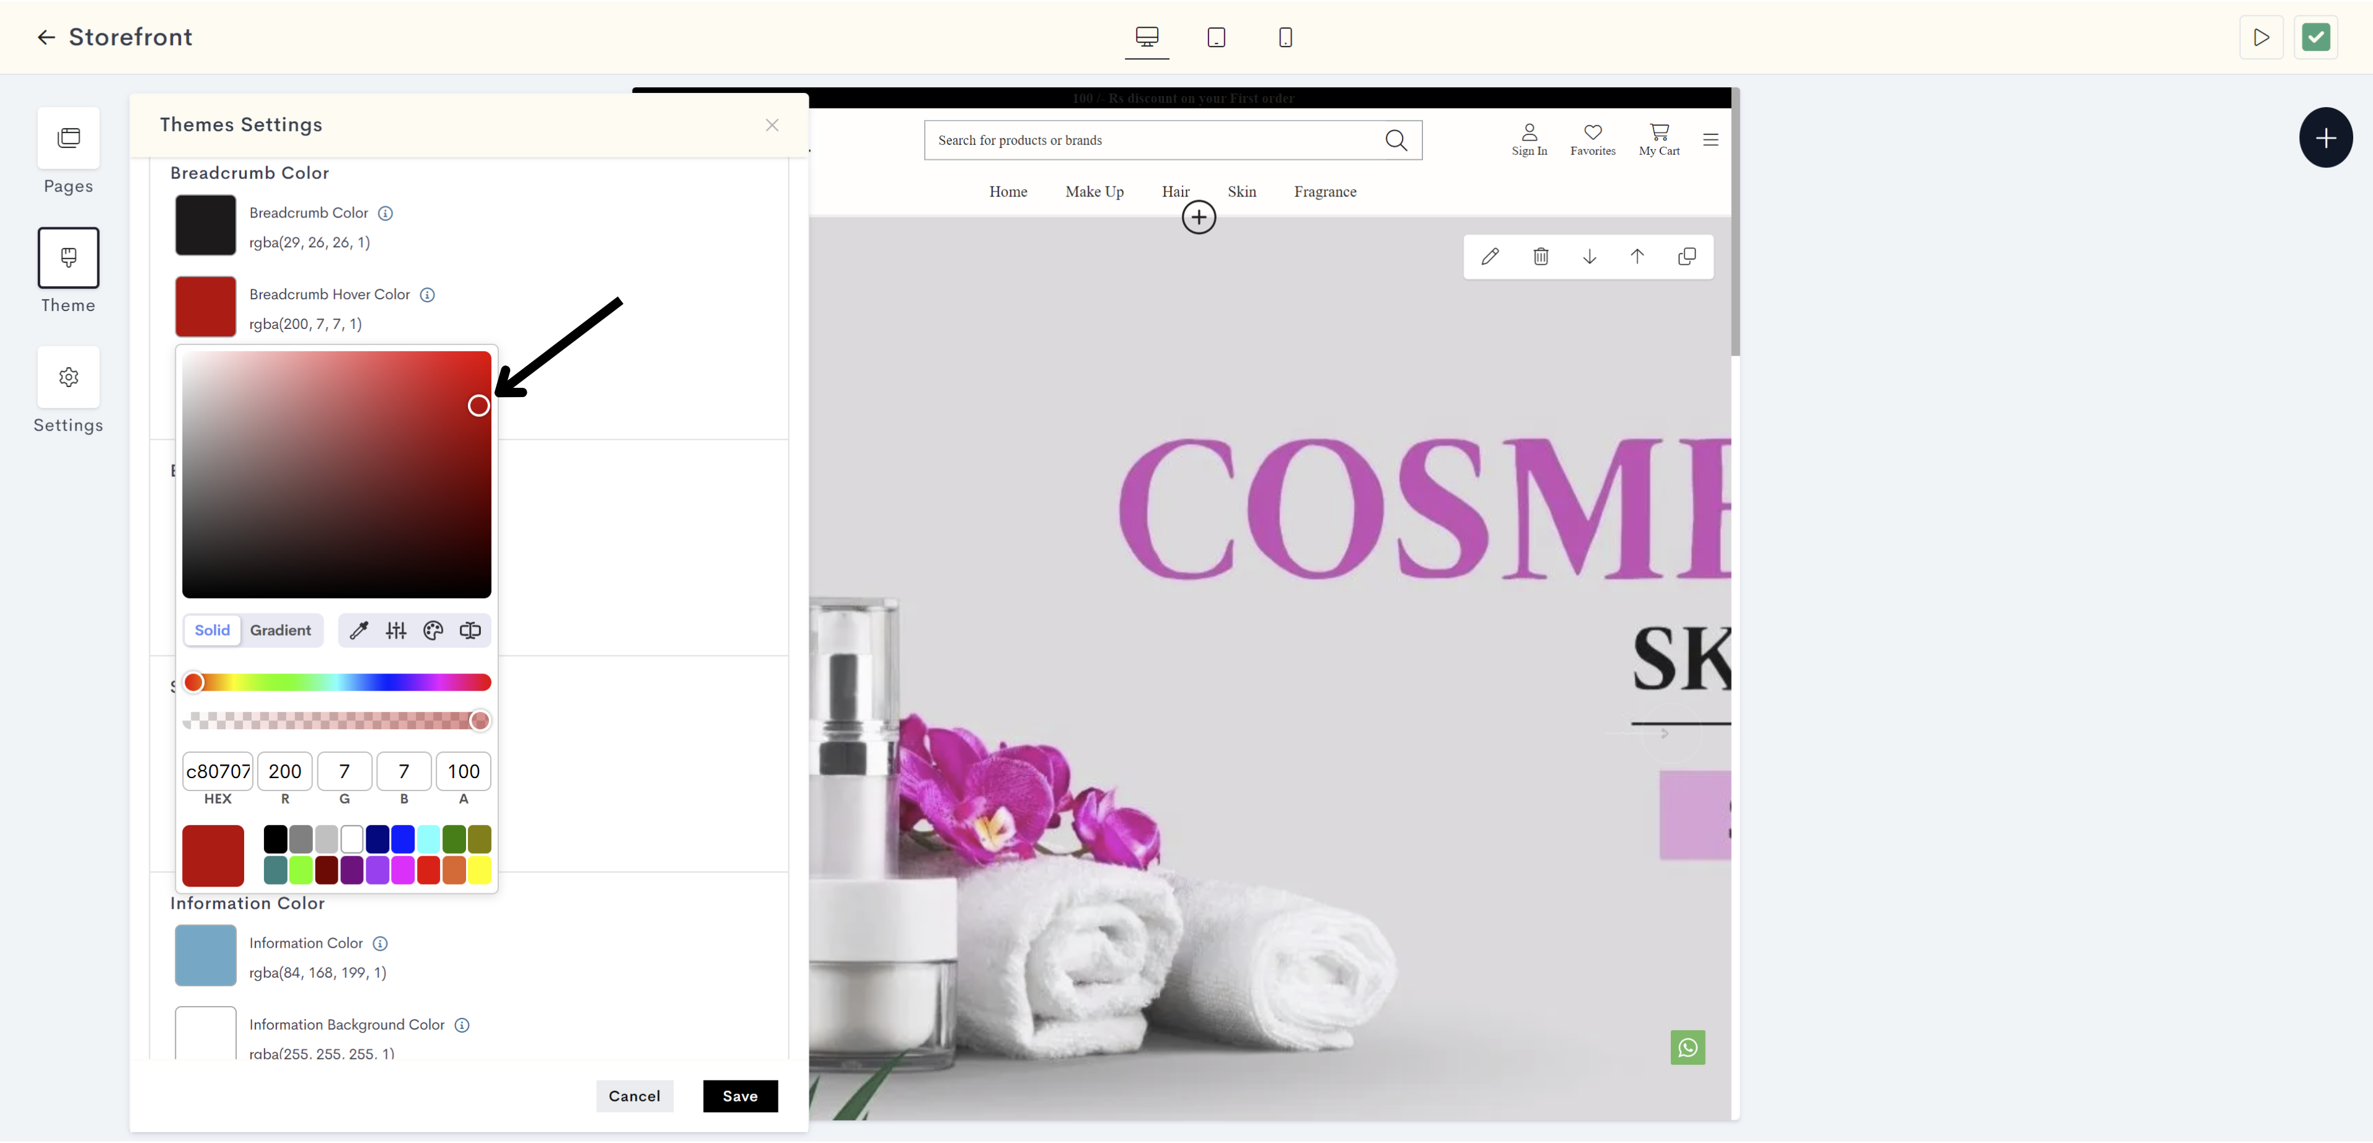Image resolution: width=2373 pixels, height=1143 pixels.
Task: Click the Breadcrumb Hover Color red swatch
Action: [205, 307]
